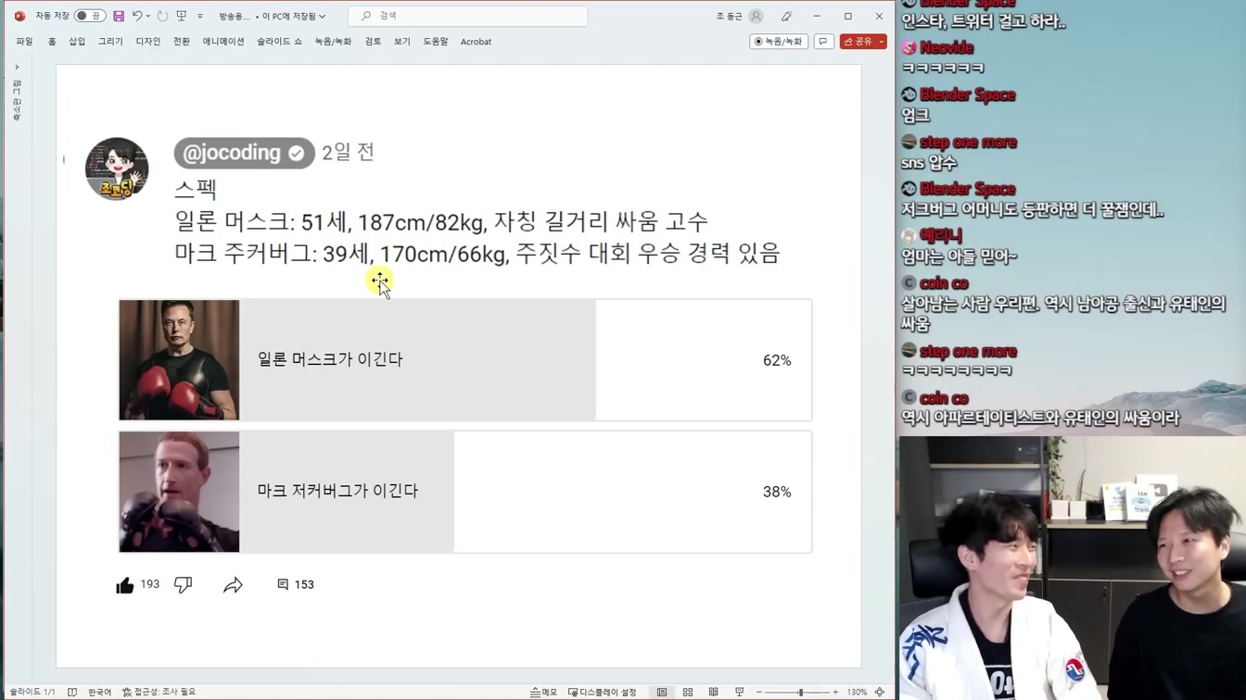Start Slide Show icon in status bar

pos(739,692)
